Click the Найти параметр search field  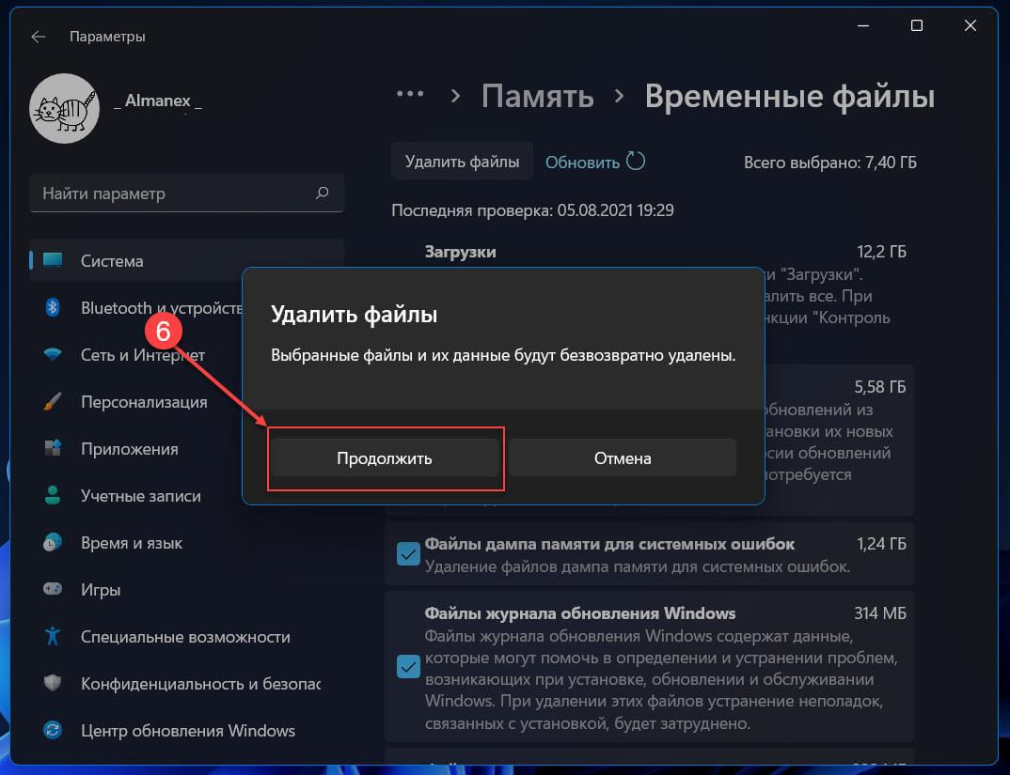[186, 194]
